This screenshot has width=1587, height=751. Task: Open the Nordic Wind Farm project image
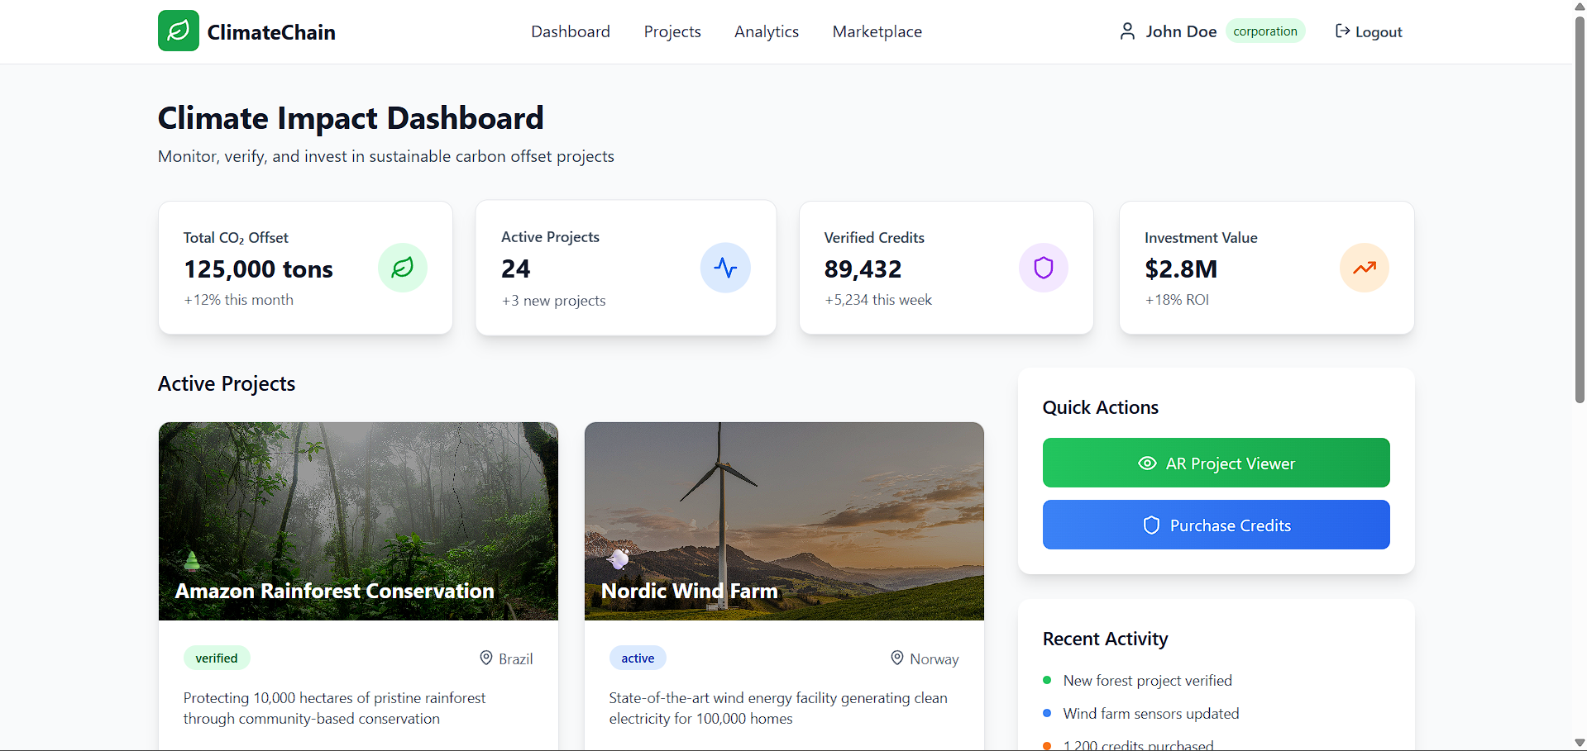coord(784,521)
